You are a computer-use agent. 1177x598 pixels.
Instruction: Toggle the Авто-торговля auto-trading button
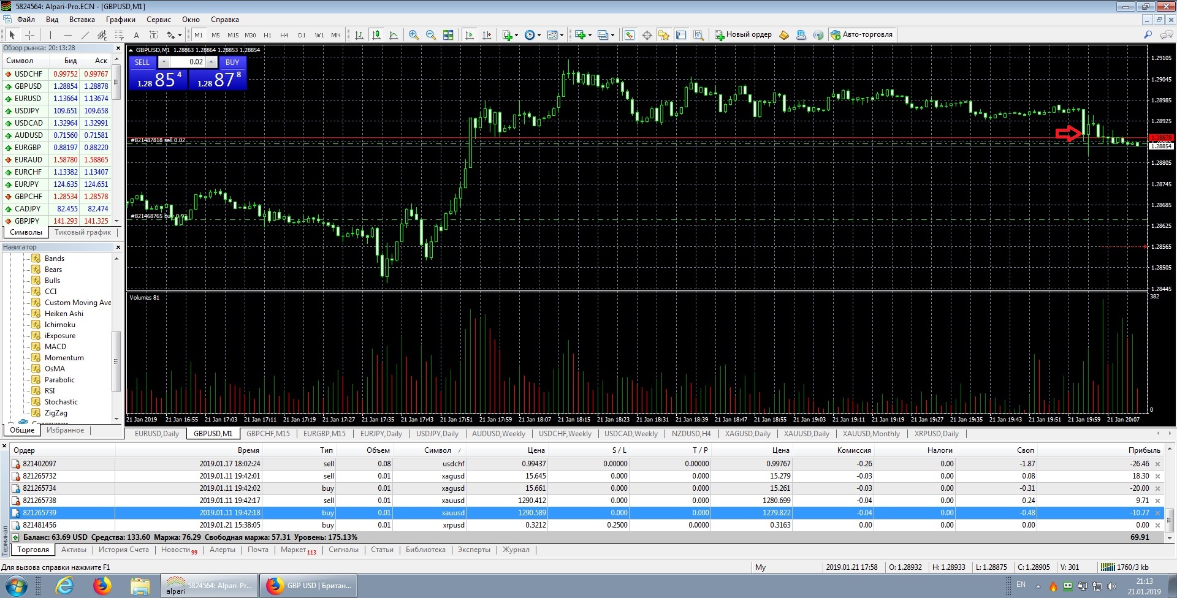click(x=862, y=35)
